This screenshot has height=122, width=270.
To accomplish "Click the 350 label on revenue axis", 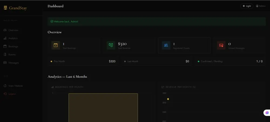I will (x=164, y=93).
